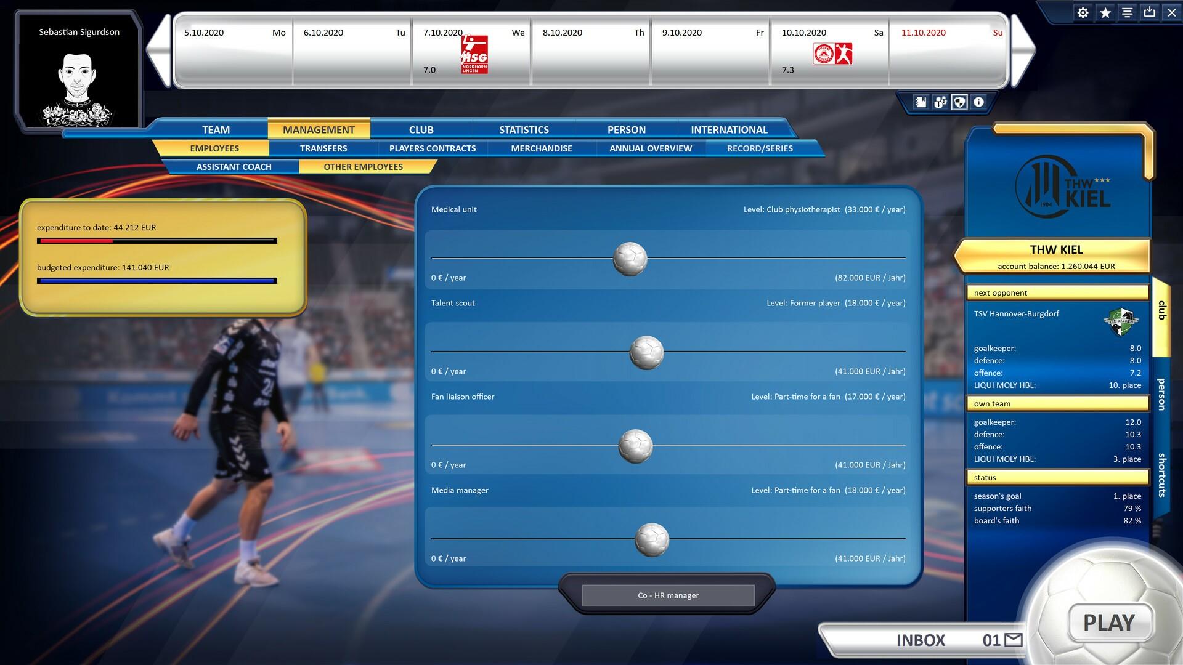1183x665 pixels.
Task: Open the PERSON main tab
Action: (x=626, y=130)
